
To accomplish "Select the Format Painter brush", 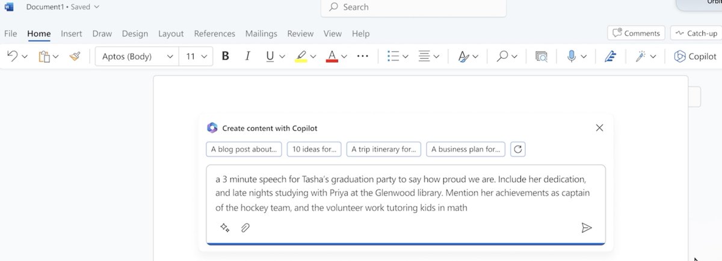I will point(75,57).
